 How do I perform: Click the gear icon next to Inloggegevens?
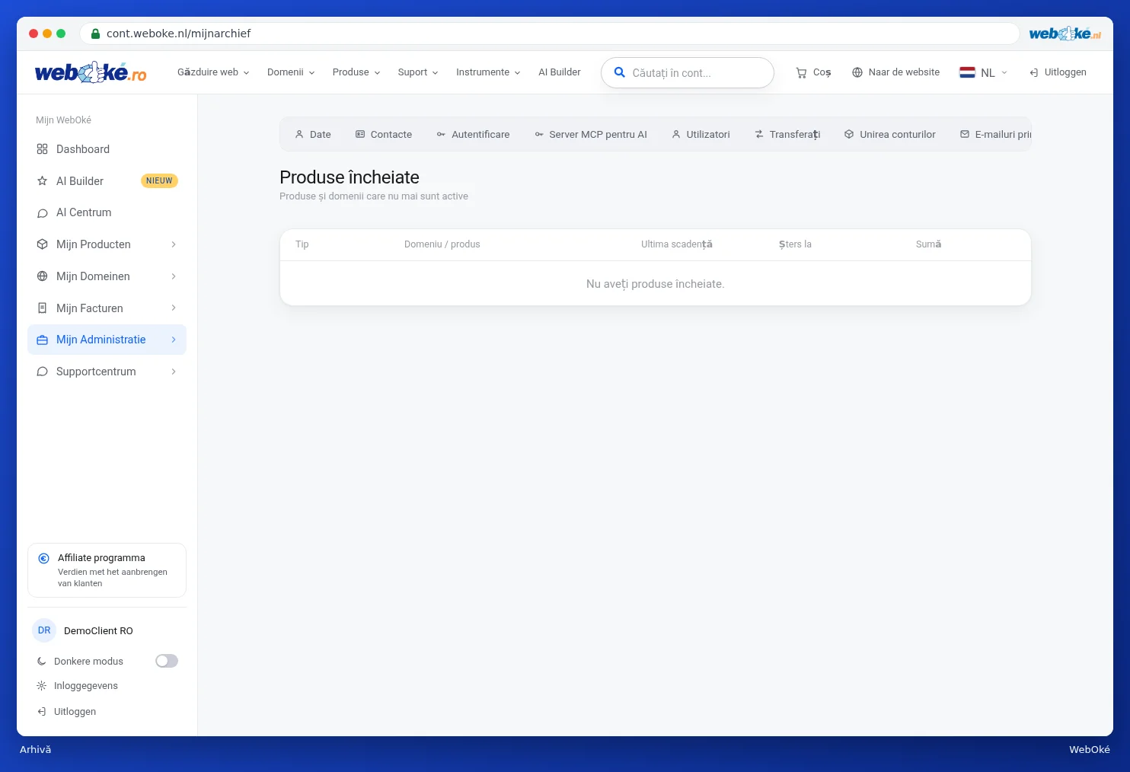coord(42,686)
